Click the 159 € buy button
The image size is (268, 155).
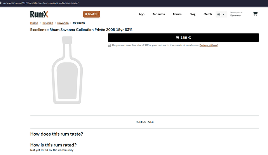183,38
